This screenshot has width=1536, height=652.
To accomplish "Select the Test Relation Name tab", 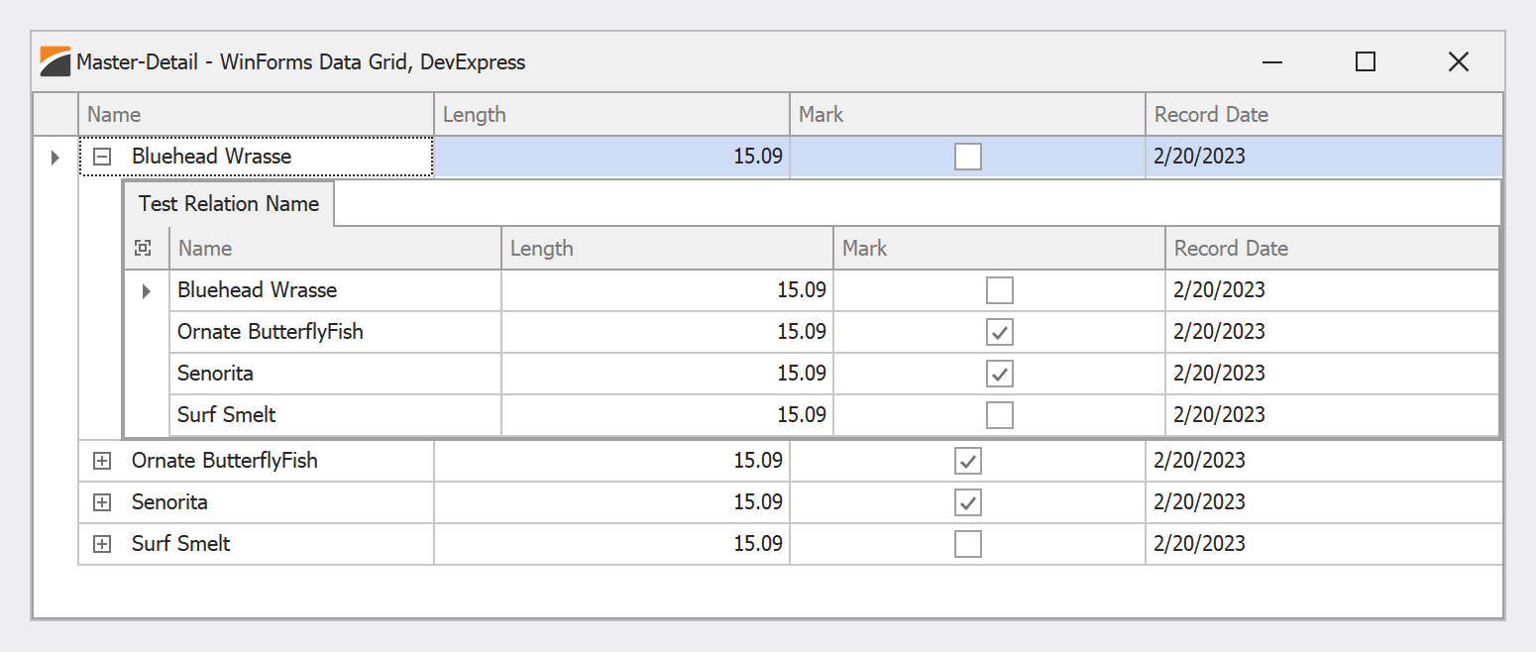I will coord(229,204).
